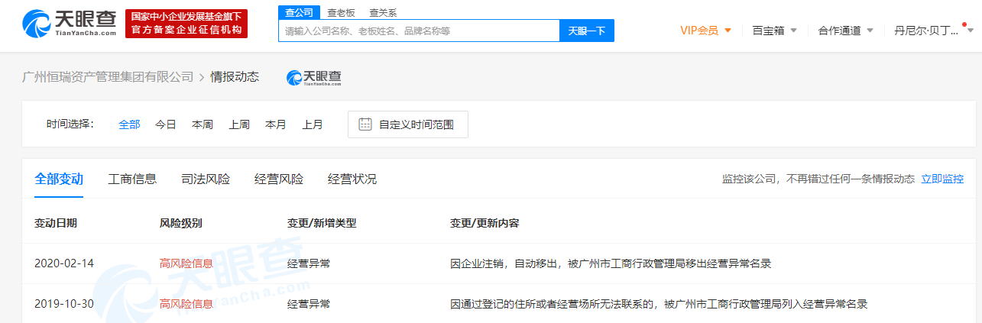Open the 自定义时间范围 date picker
The height and width of the screenshot is (323, 982).
pos(408,124)
